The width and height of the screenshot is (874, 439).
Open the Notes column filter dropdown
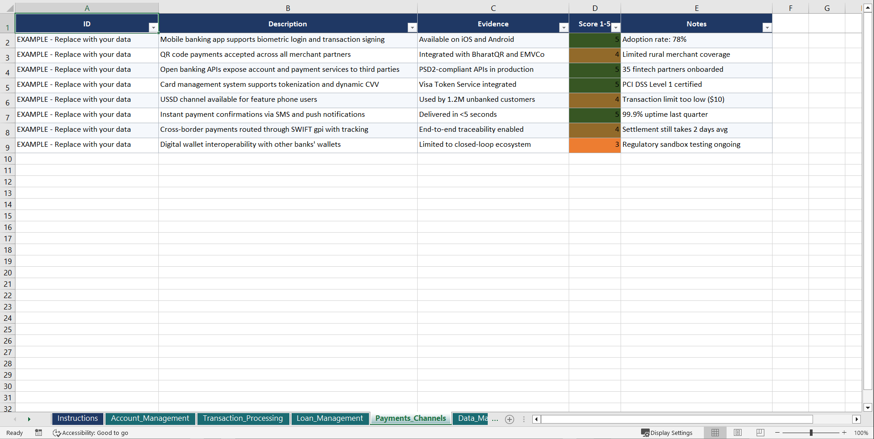[767, 28]
